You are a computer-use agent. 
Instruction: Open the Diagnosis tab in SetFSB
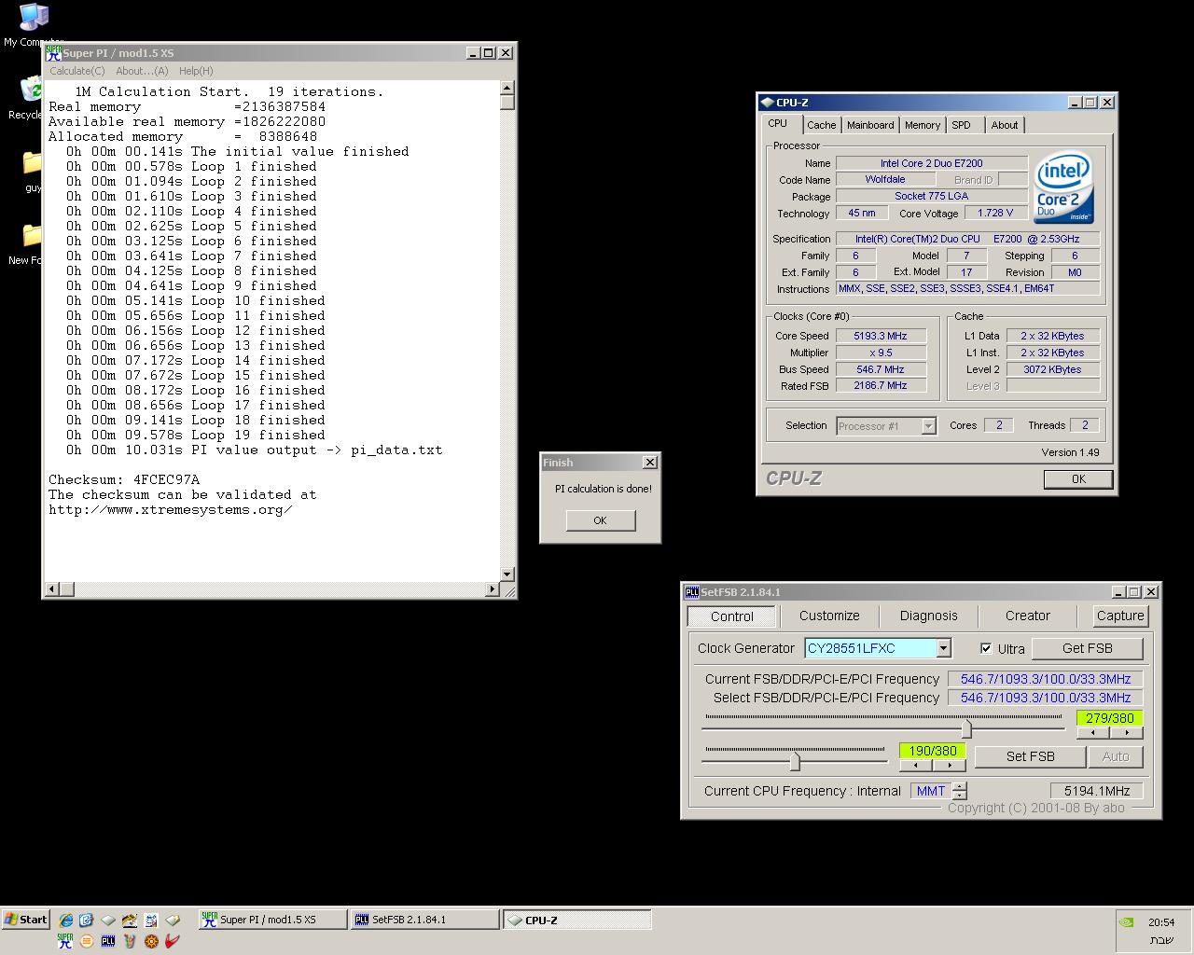928,616
